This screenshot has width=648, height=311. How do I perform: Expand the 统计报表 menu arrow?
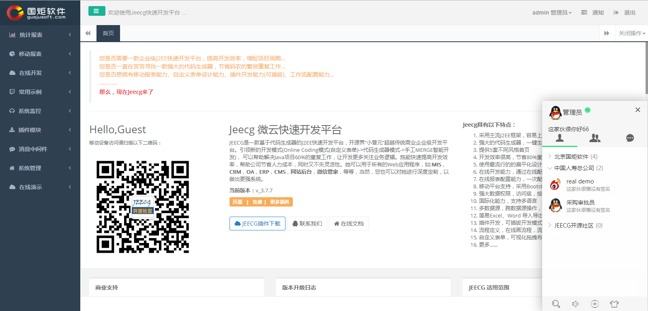coord(70,35)
